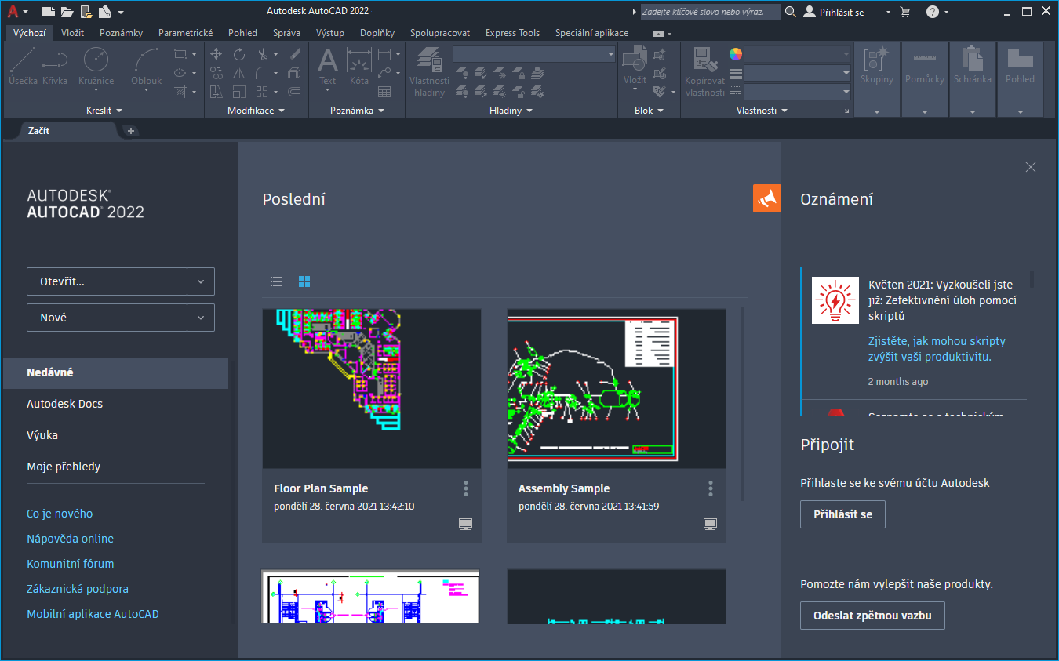Open the Nápověda online link
This screenshot has width=1059, height=661.
(71, 539)
